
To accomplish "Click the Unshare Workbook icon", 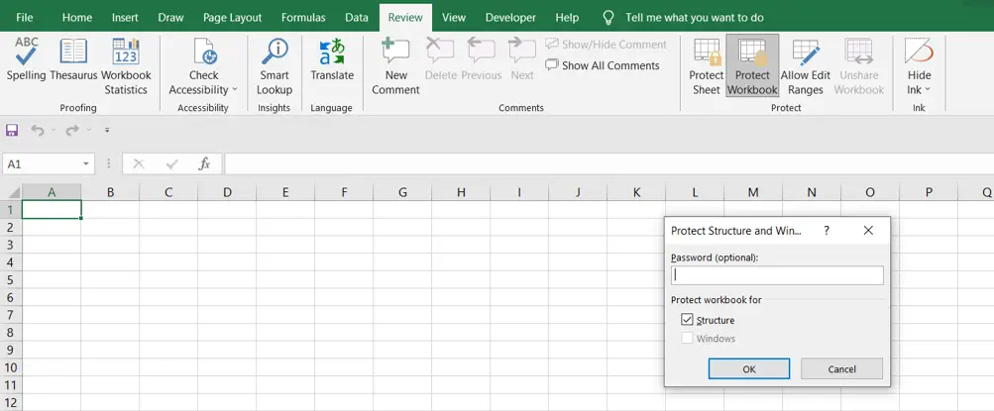I will (x=859, y=51).
